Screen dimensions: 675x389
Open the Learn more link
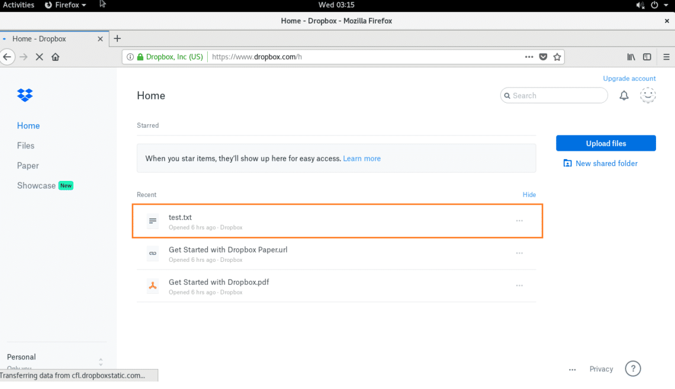(x=362, y=158)
